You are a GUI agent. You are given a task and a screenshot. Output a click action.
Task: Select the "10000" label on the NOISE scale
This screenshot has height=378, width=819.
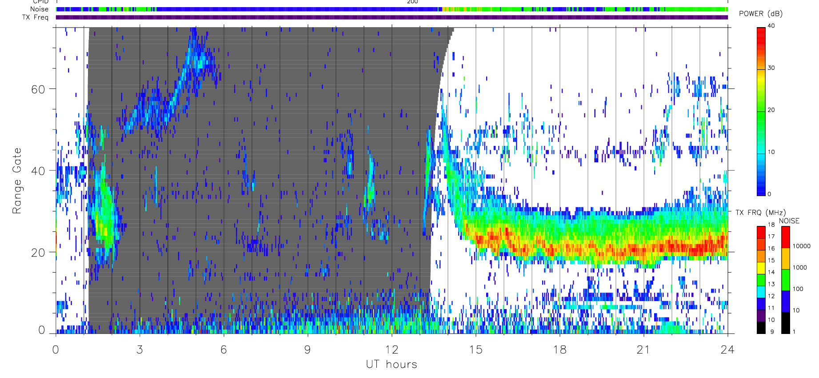802,246
